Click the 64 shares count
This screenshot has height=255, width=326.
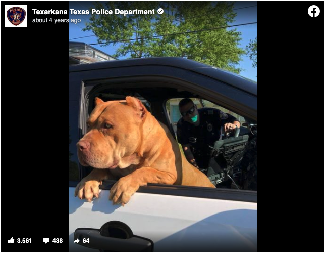pyautogui.click(x=86, y=241)
